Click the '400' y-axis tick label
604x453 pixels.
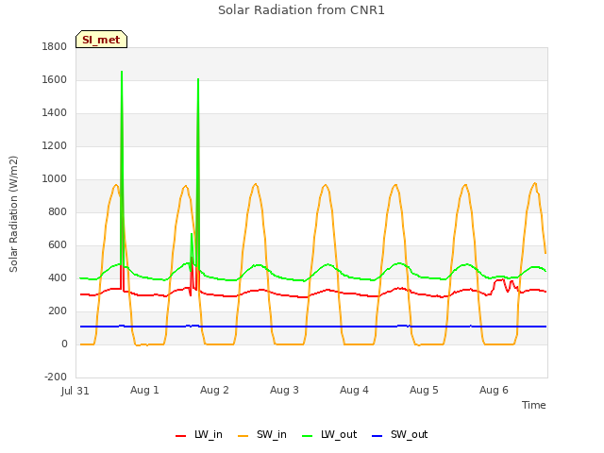coord(58,277)
